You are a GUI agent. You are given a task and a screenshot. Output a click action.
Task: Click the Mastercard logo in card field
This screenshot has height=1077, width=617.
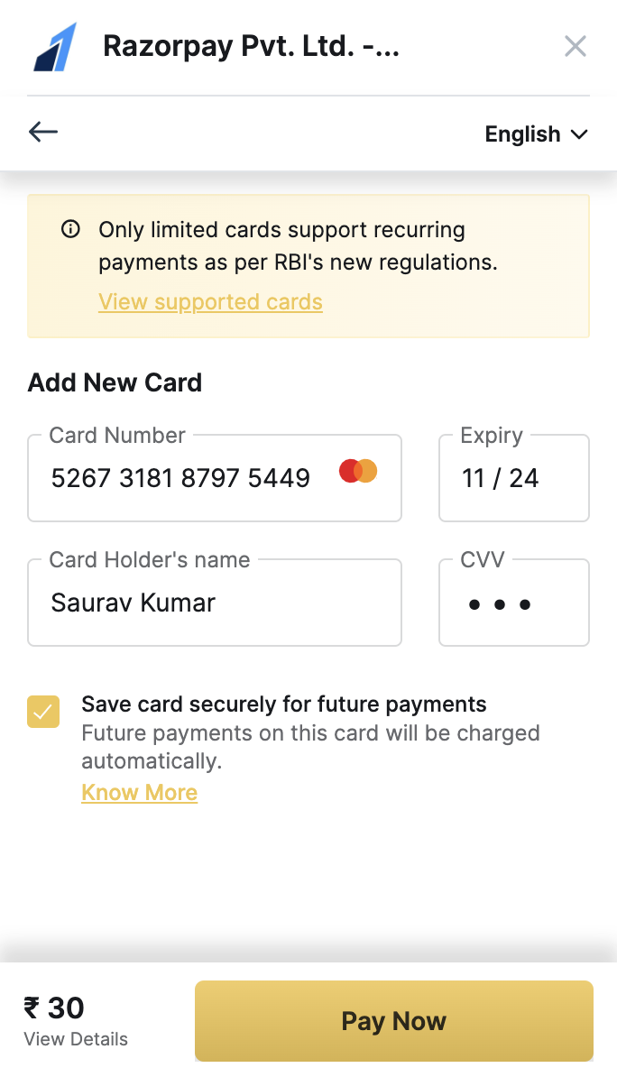pyautogui.click(x=358, y=471)
